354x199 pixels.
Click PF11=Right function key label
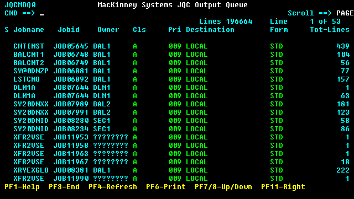[283, 187]
